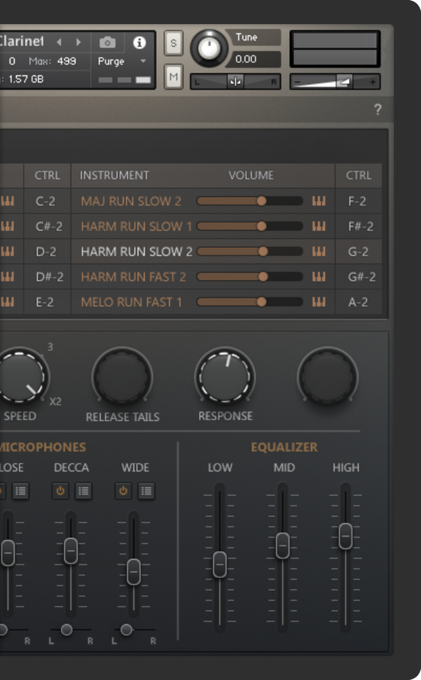Click keyboard icon in MELO RUN FAST 1 row
Image resolution: width=421 pixels, height=680 pixels.
[x=319, y=302]
